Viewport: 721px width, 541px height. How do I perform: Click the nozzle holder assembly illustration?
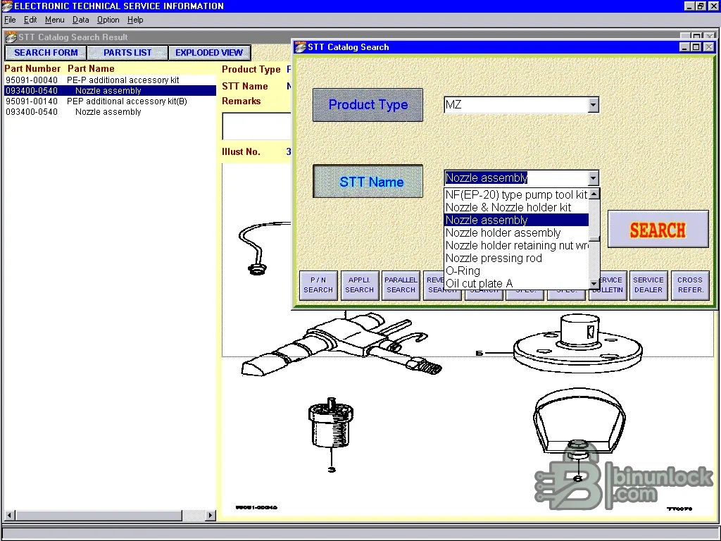pyautogui.click(x=341, y=346)
